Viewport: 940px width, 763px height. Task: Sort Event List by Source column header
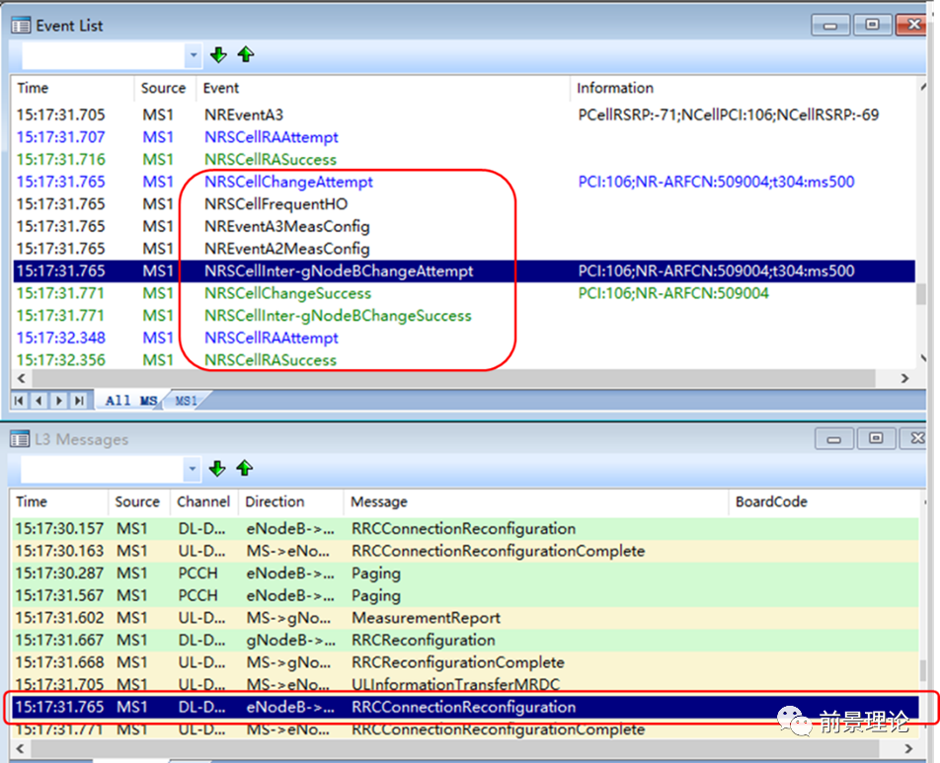pos(165,88)
